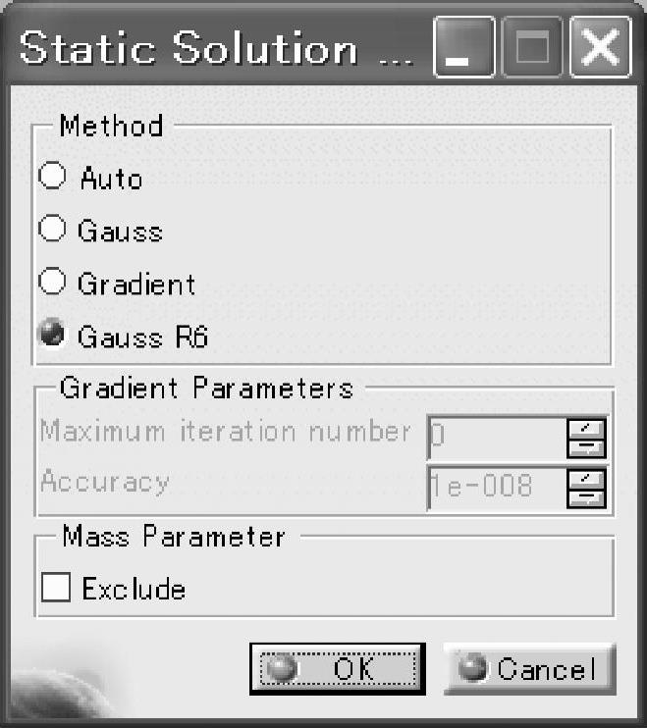Image resolution: width=647 pixels, height=728 pixels.
Task: Click the Gradient Parameters group heading
Action: tap(206, 389)
